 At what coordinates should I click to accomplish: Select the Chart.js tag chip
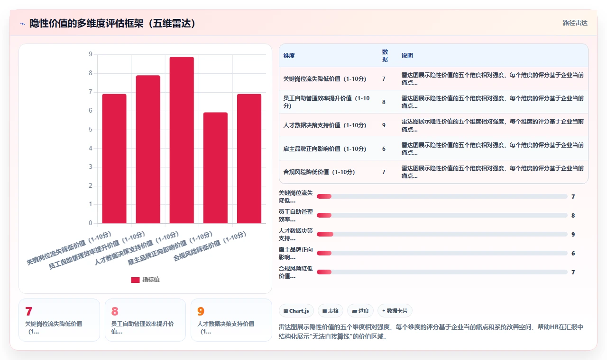click(296, 311)
